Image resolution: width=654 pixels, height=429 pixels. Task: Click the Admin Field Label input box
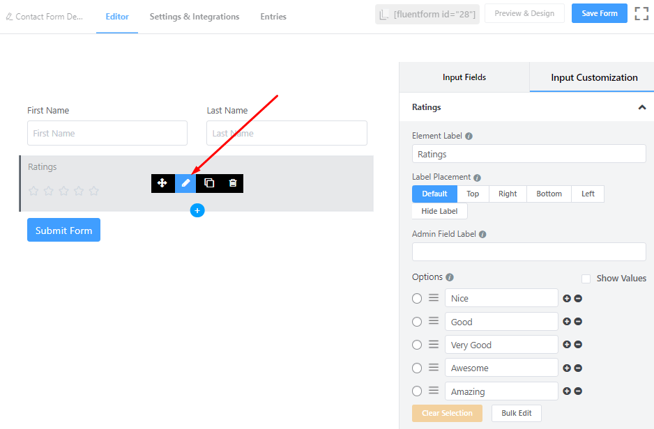point(528,252)
